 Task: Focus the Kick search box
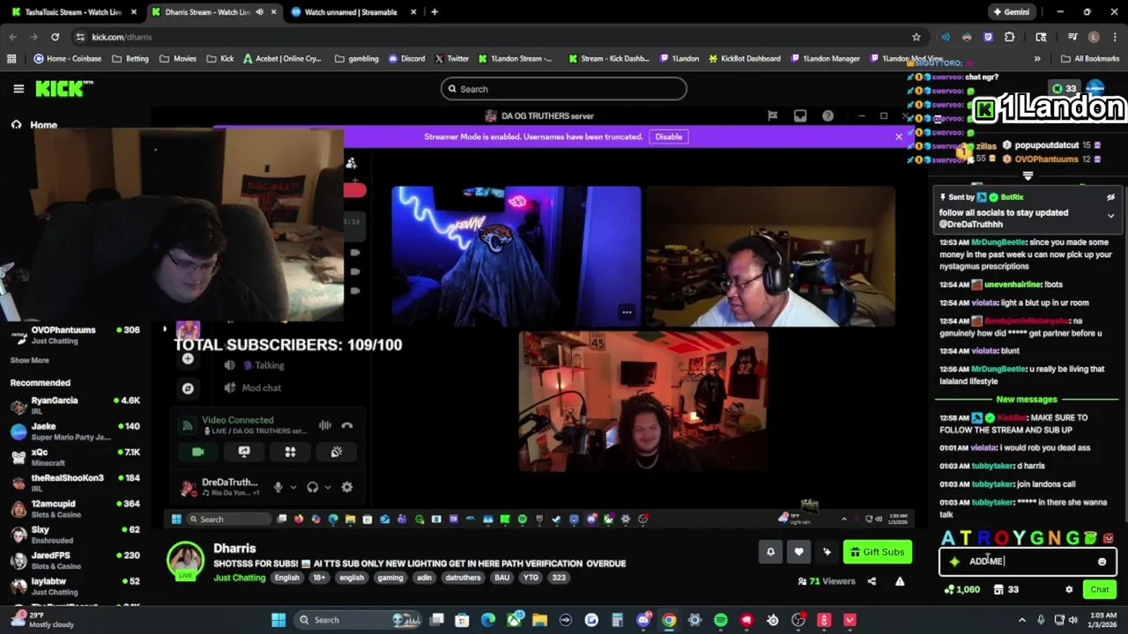pyautogui.click(x=564, y=89)
